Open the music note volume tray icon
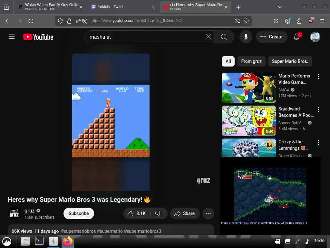This screenshot has width=330, height=248. (x=307, y=241)
